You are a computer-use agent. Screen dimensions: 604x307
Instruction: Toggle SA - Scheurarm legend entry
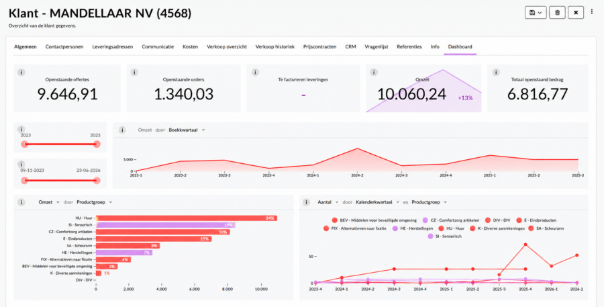[x=545, y=228]
